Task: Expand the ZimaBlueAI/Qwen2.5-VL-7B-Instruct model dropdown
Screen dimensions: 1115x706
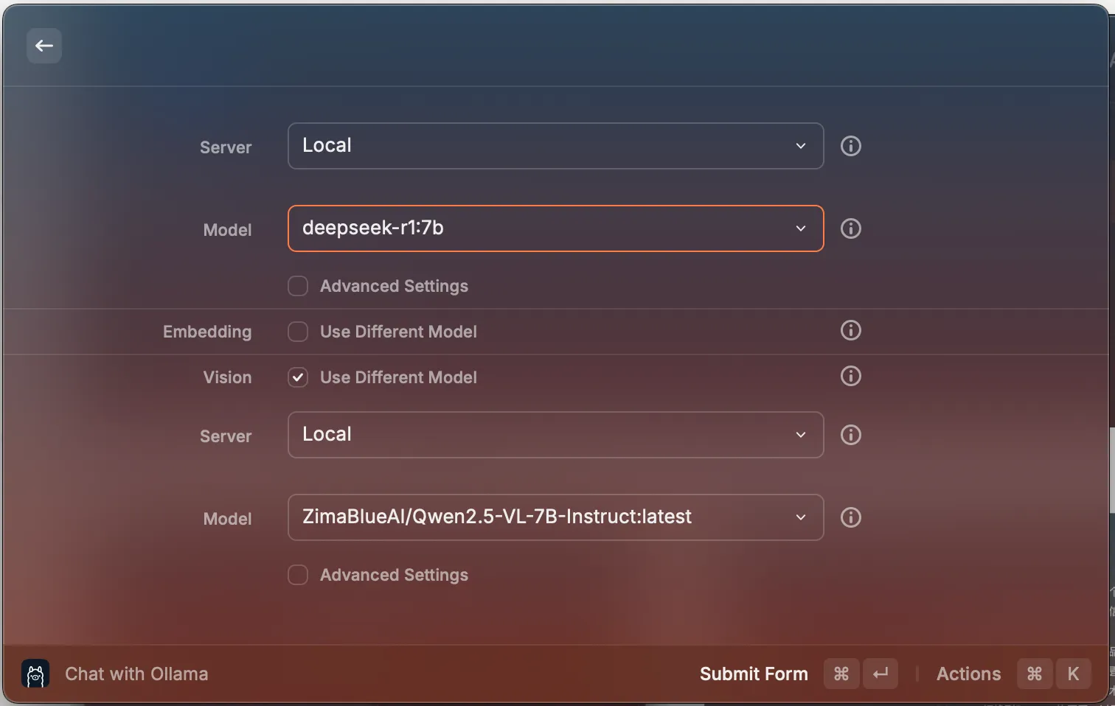Action: [x=555, y=517]
